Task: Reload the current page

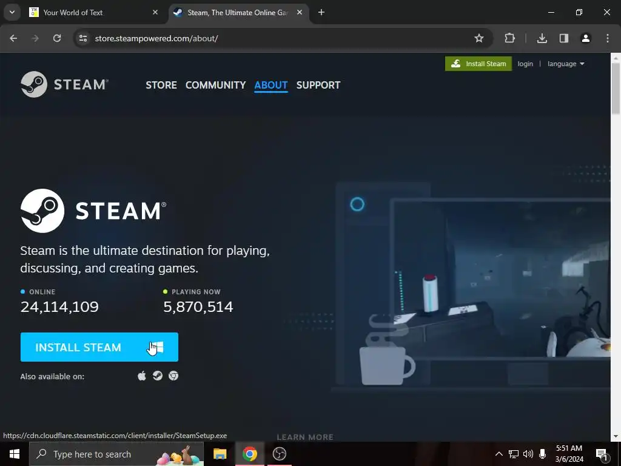Action: click(57, 38)
